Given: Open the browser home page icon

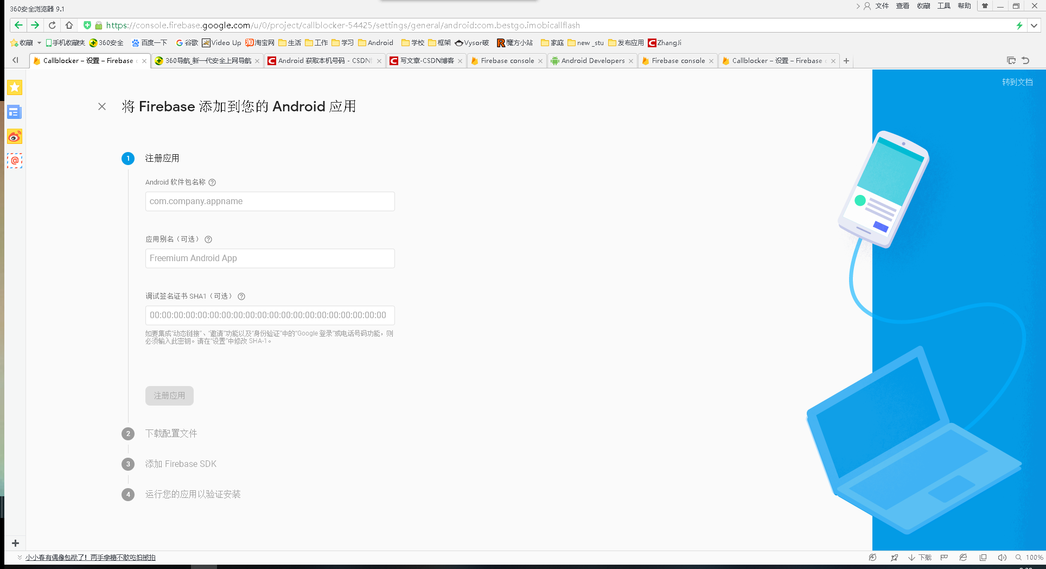Looking at the screenshot, I should 69,25.
